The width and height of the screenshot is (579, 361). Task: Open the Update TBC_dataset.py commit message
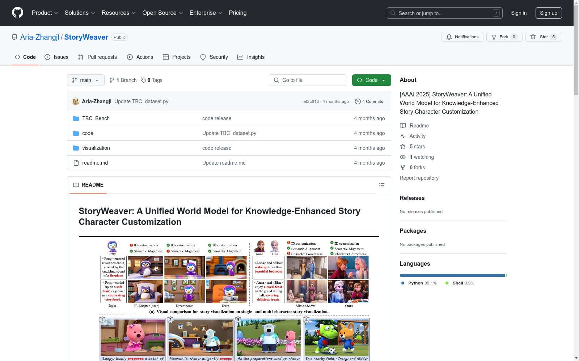click(141, 101)
